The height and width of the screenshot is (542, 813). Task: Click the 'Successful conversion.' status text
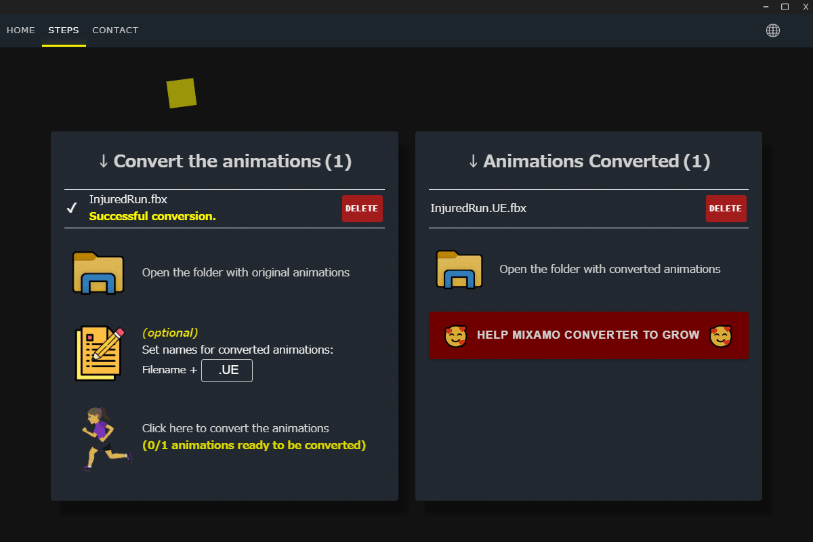click(152, 217)
